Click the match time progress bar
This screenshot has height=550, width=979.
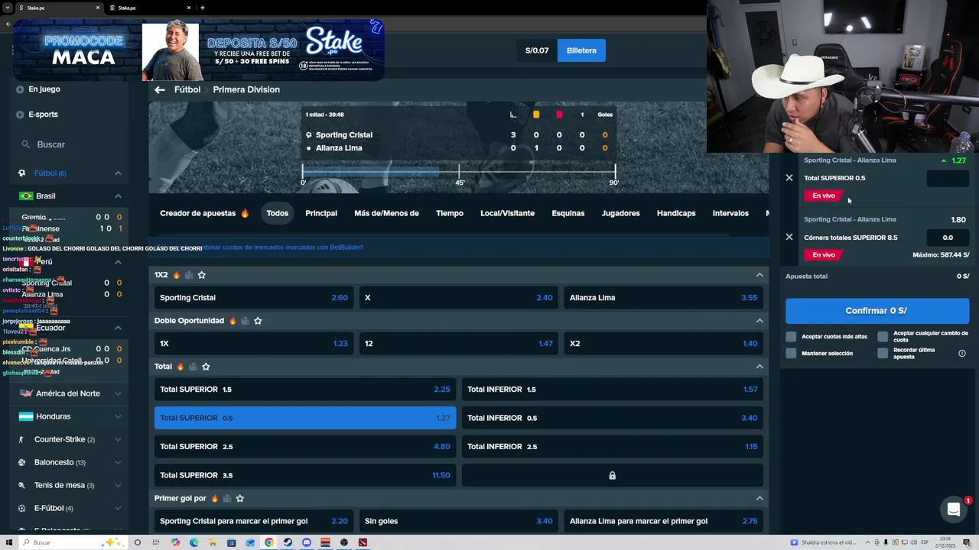point(459,173)
